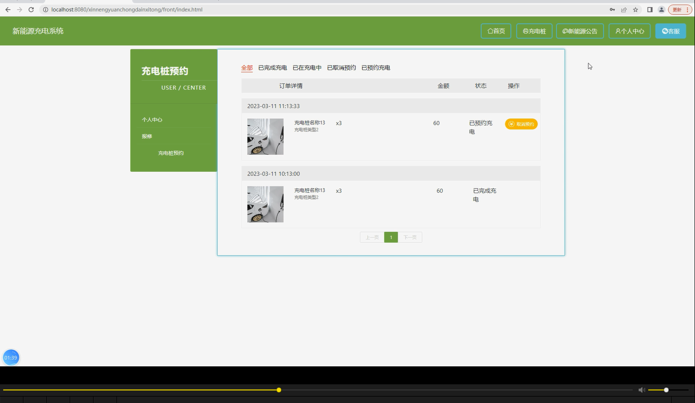Click the cancel icon inside the 取消预约 button

(x=510, y=124)
